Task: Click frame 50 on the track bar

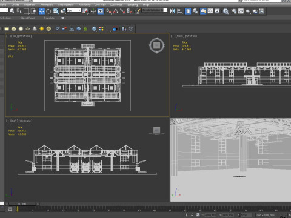Action: tap(169, 210)
